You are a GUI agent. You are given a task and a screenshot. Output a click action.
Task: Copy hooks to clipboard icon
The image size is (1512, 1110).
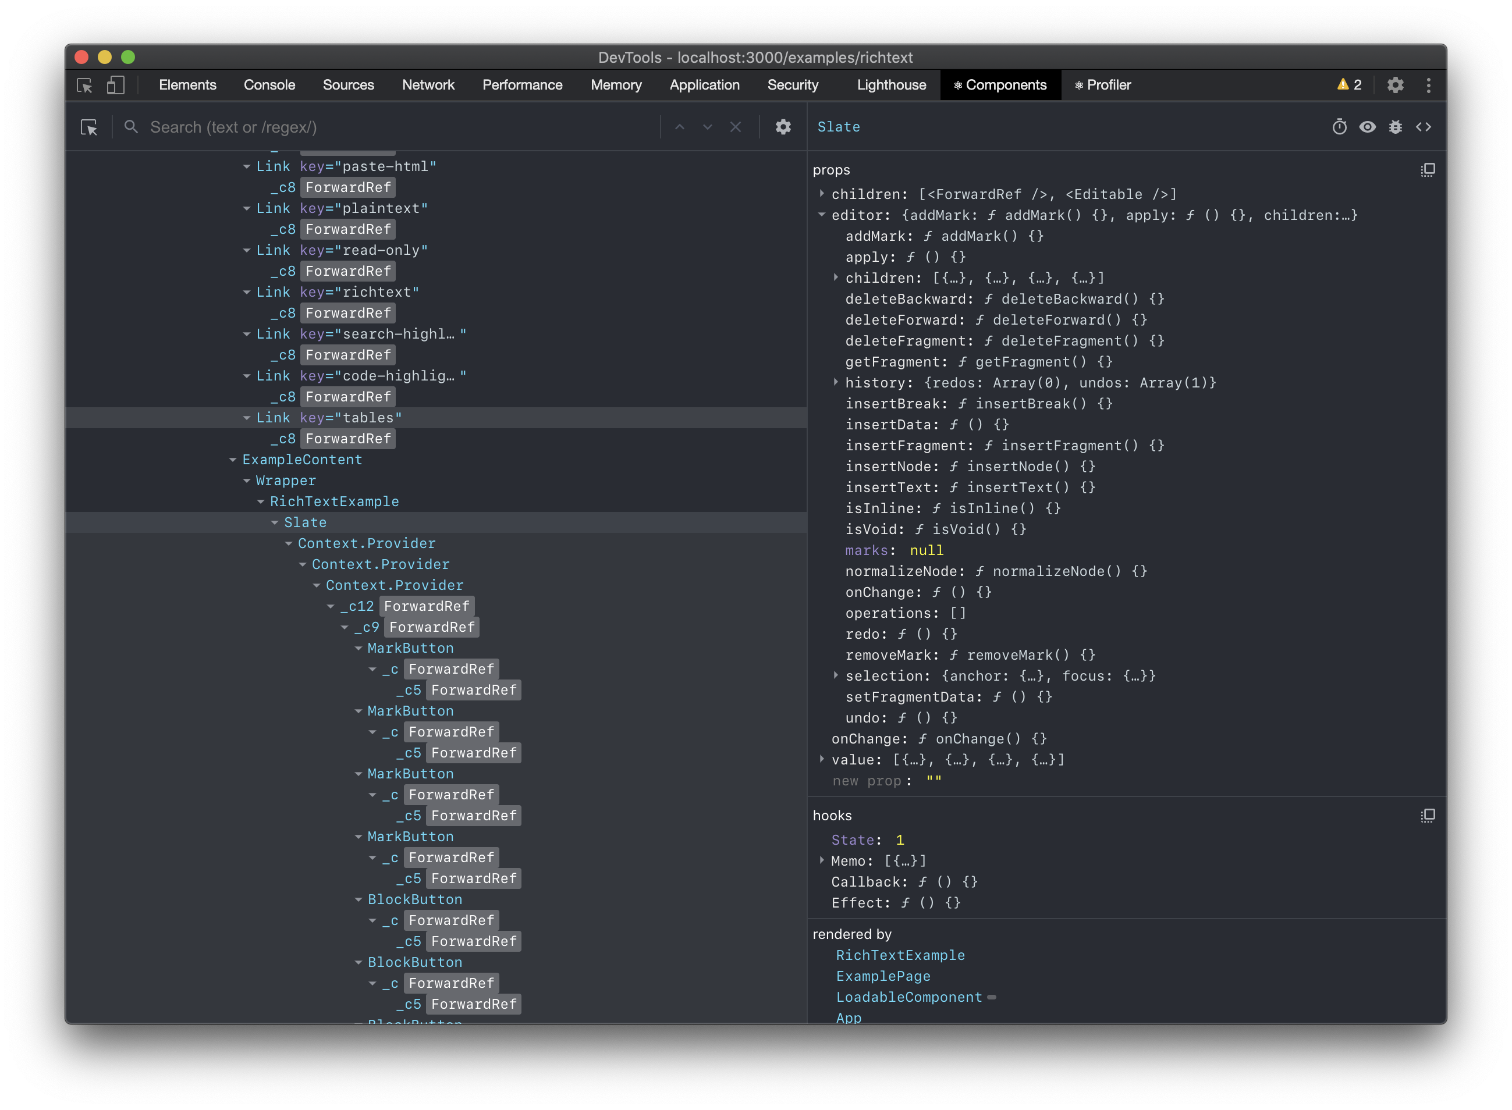[1428, 816]
